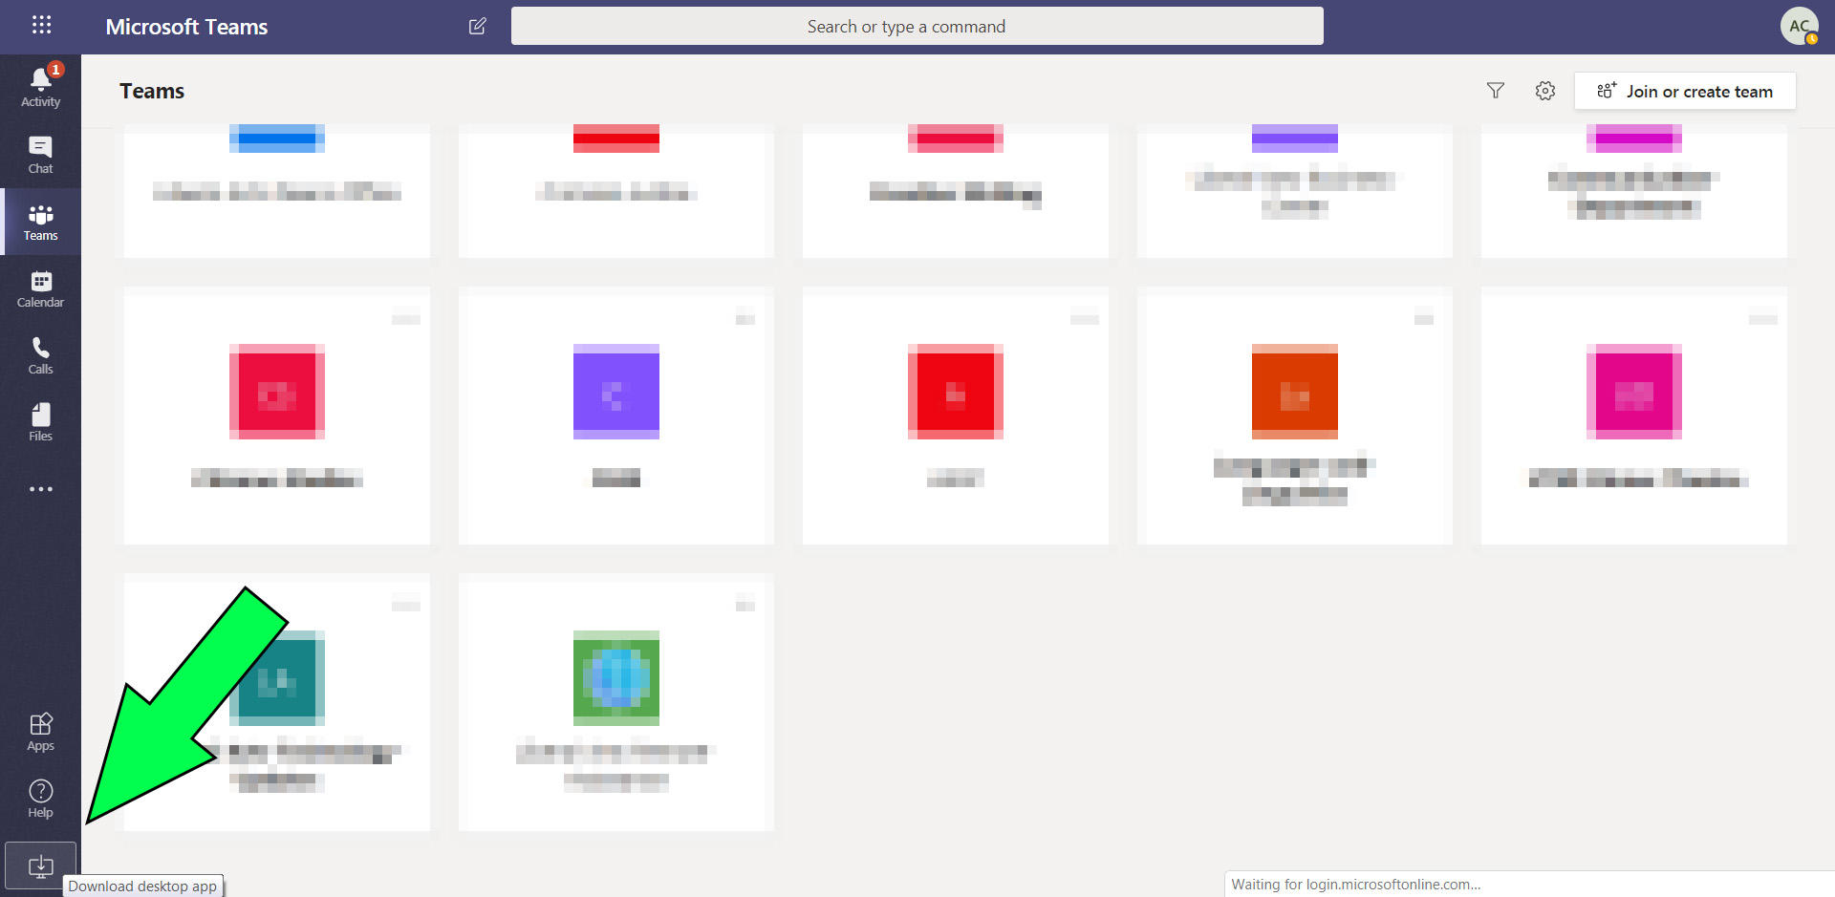This screenshot has width=1835, height=897.
Task: Open the teal avatar team card
Action: click(x=277, y=702)
